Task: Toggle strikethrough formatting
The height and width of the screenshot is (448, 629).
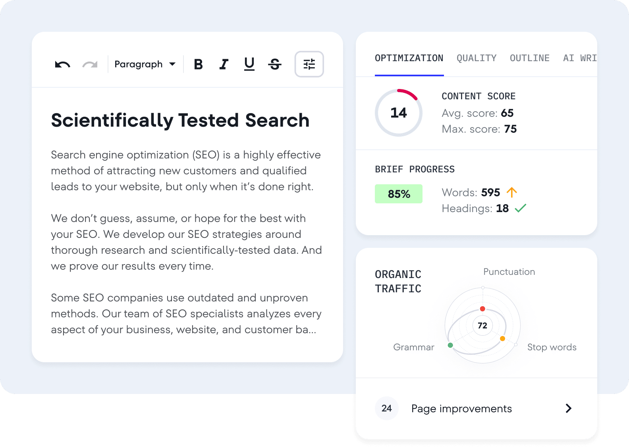Action: click(275, 64)
